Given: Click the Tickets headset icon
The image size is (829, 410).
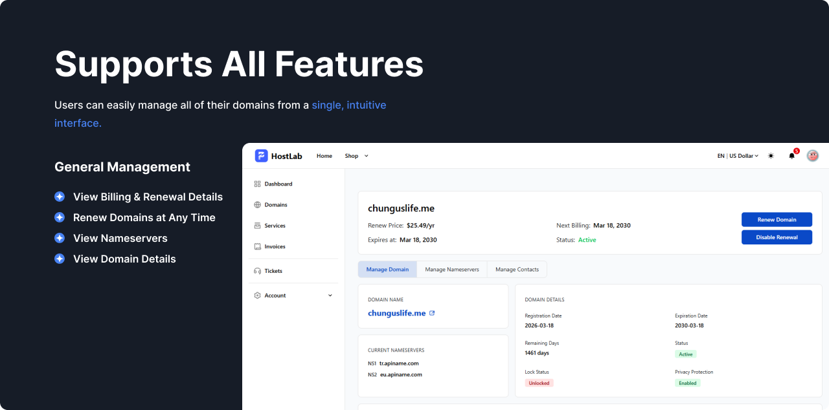Looking at the screenshot, I should click(258, 271).
